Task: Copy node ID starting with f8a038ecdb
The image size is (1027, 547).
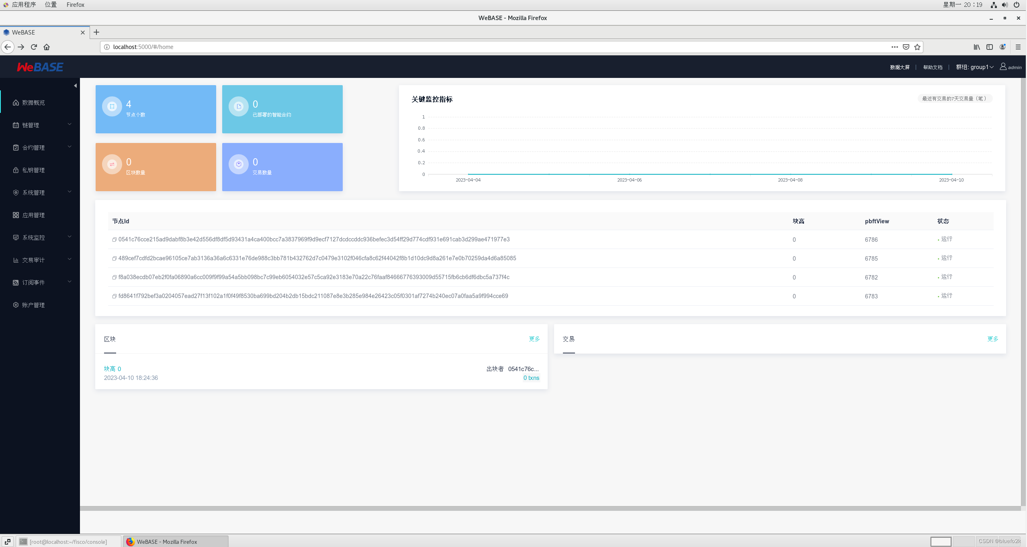Action: click(x=114, y=278)
